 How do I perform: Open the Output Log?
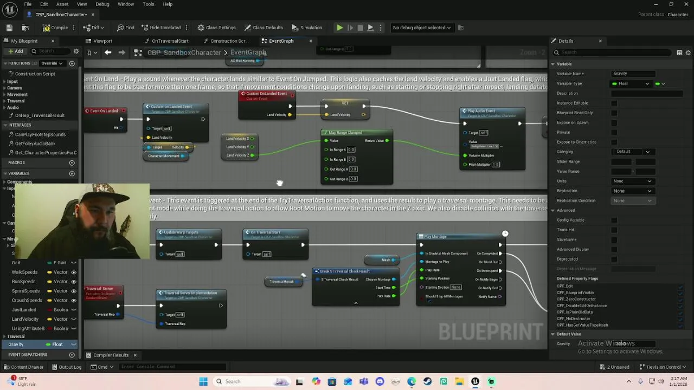tap(66, 367)
